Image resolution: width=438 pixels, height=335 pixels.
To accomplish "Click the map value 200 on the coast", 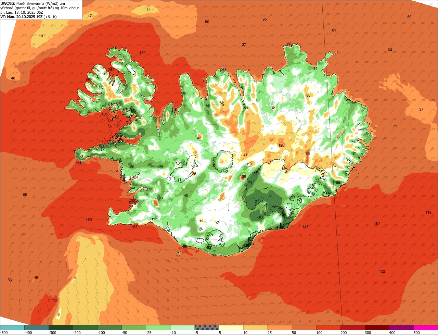I will [132, 200].
